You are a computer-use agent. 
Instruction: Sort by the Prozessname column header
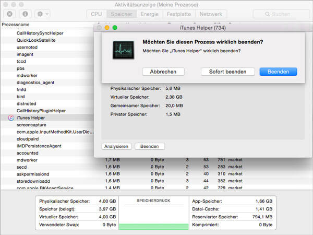click(x=16, y=25)
